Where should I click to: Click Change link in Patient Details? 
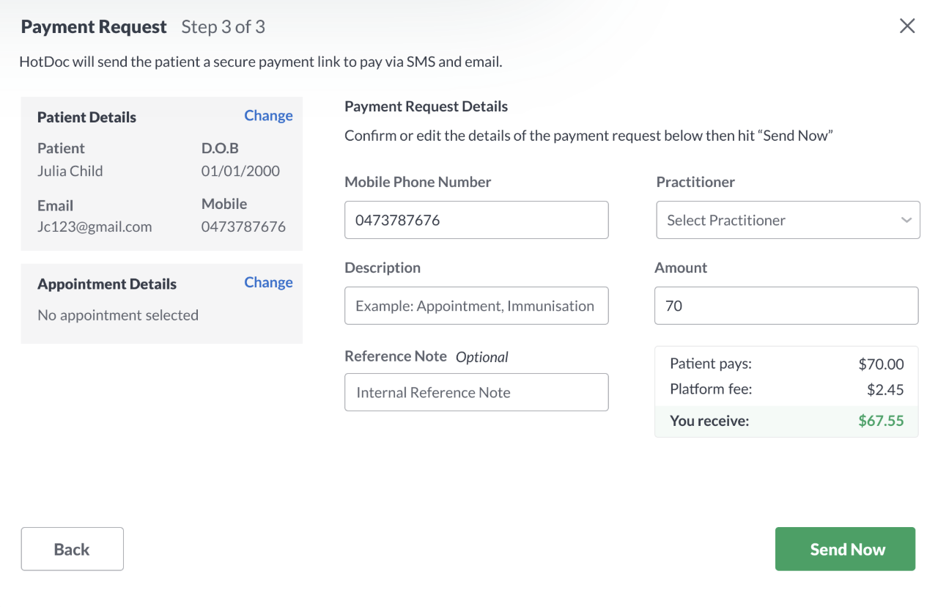[268, 116]
